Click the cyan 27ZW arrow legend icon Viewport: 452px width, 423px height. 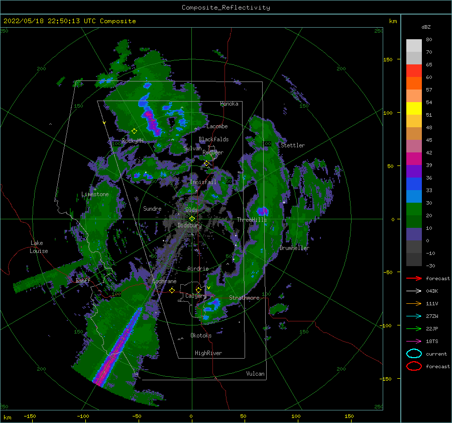(414, 316)
